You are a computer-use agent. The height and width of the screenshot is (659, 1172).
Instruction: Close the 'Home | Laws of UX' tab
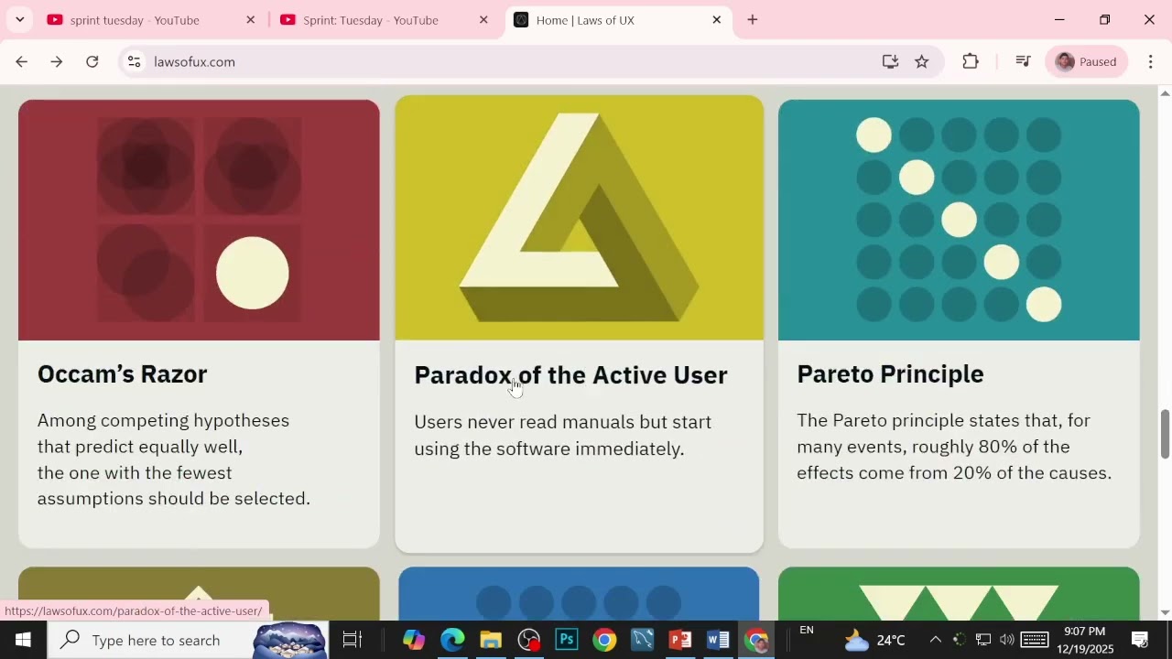[717, 19]
